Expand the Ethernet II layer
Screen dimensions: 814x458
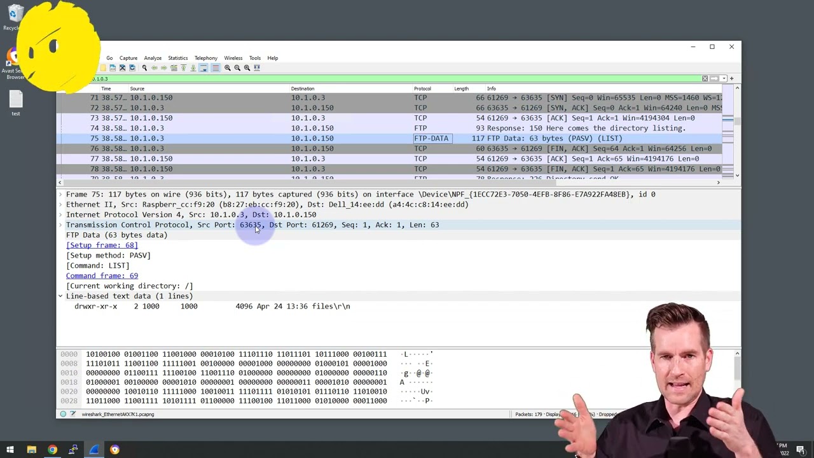click(x=60, y=205)
